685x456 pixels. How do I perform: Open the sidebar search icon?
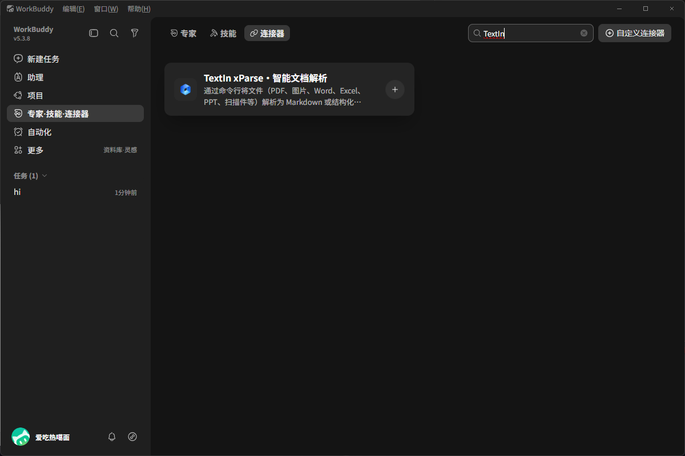[114, 34]
